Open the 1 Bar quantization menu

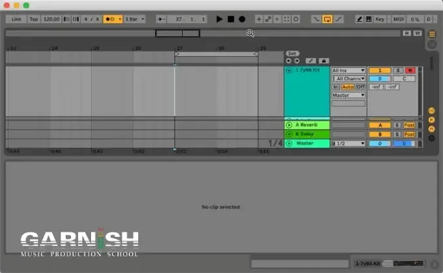click(x=135, y=19)
